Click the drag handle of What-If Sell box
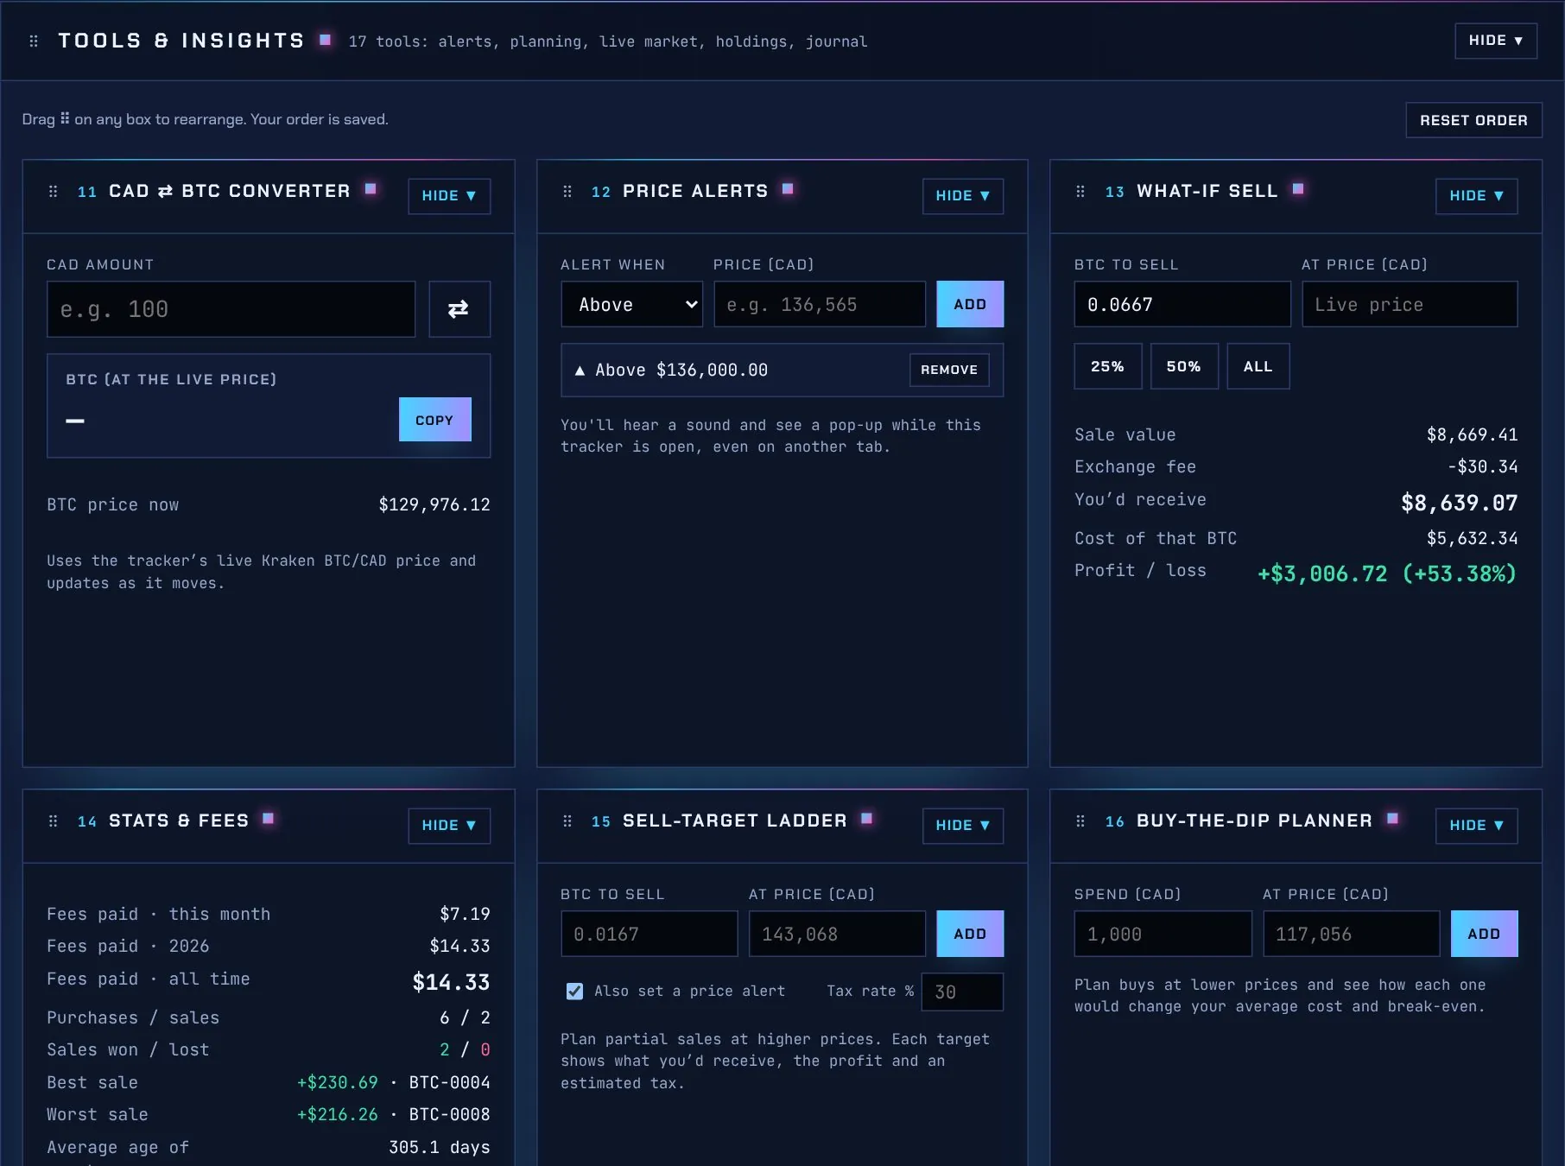This screenshot has width=1565, height=1166. 1080,191
